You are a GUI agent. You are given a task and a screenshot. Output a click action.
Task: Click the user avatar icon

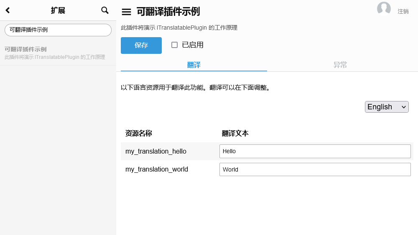384,9
